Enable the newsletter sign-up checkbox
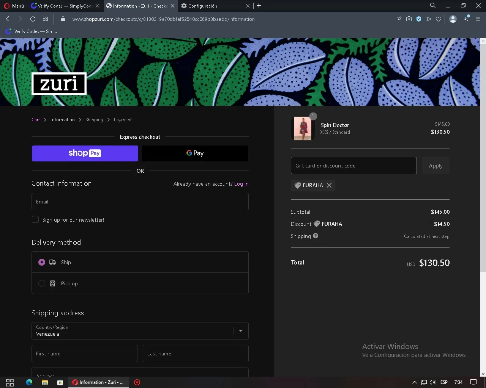This screenshot has height=388, width=486. [x=35, y=219]
